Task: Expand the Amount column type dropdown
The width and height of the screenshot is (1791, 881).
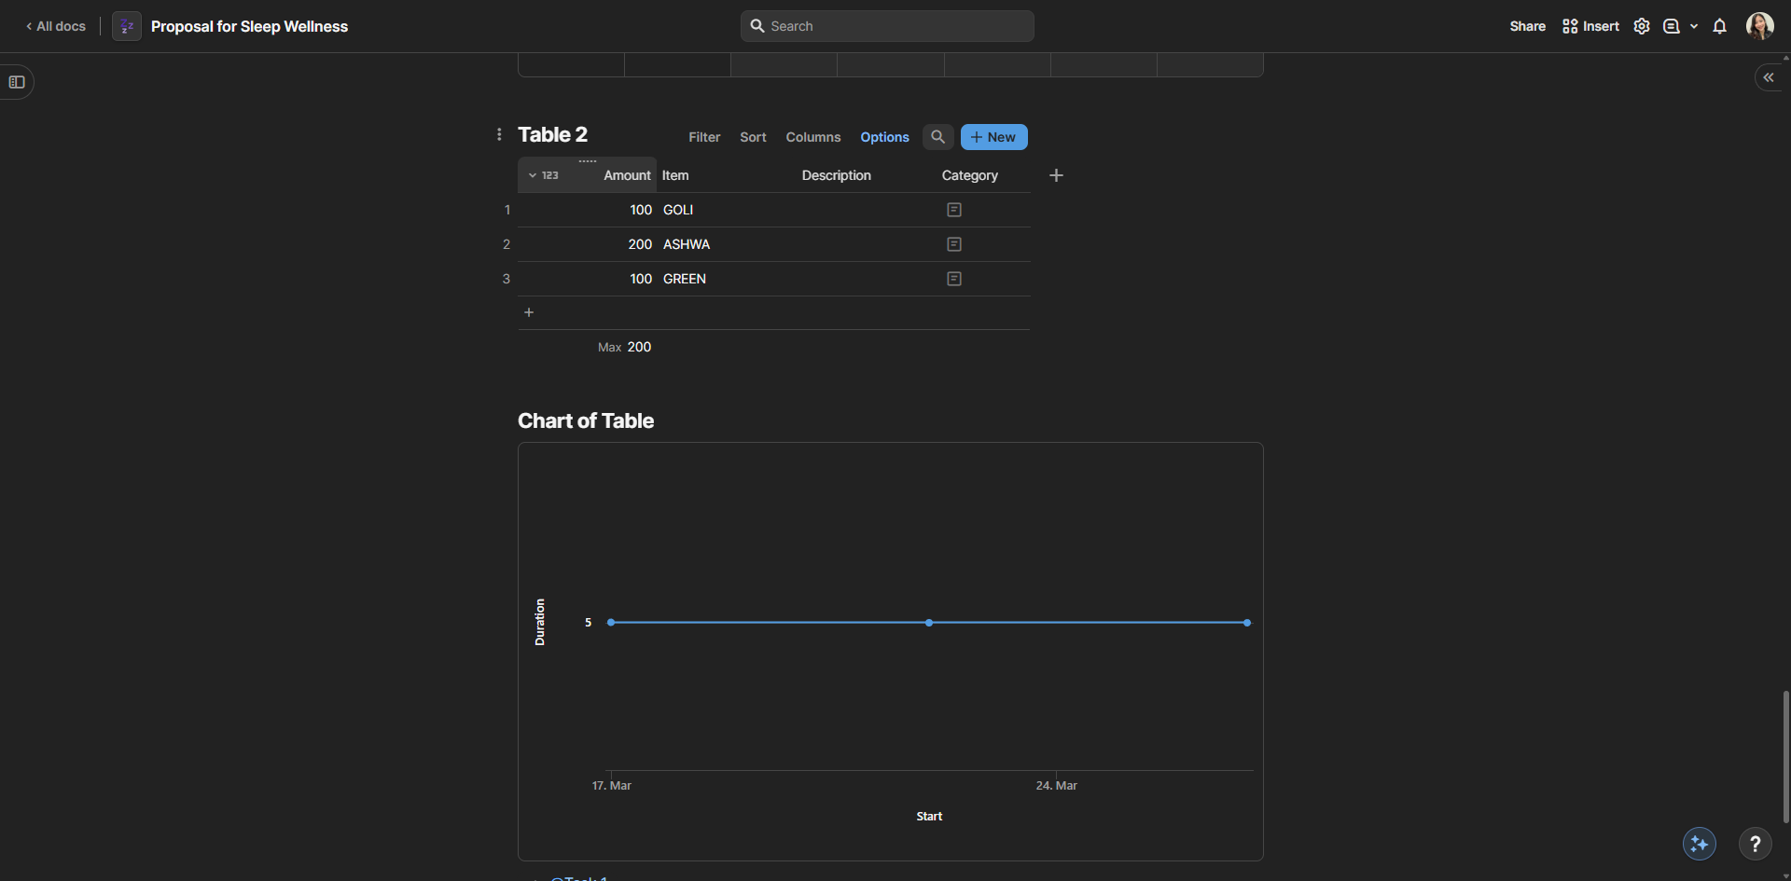Action: tap(533, 175)
